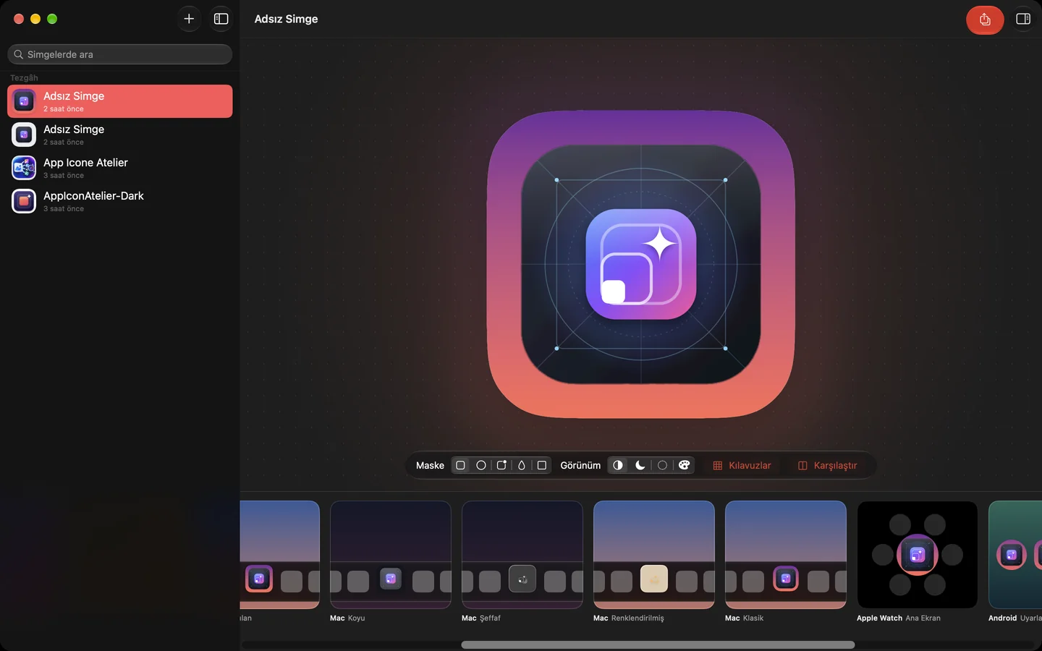Create a new icon with the plus button
The image size is (1042, 651).
coord(189,19)
